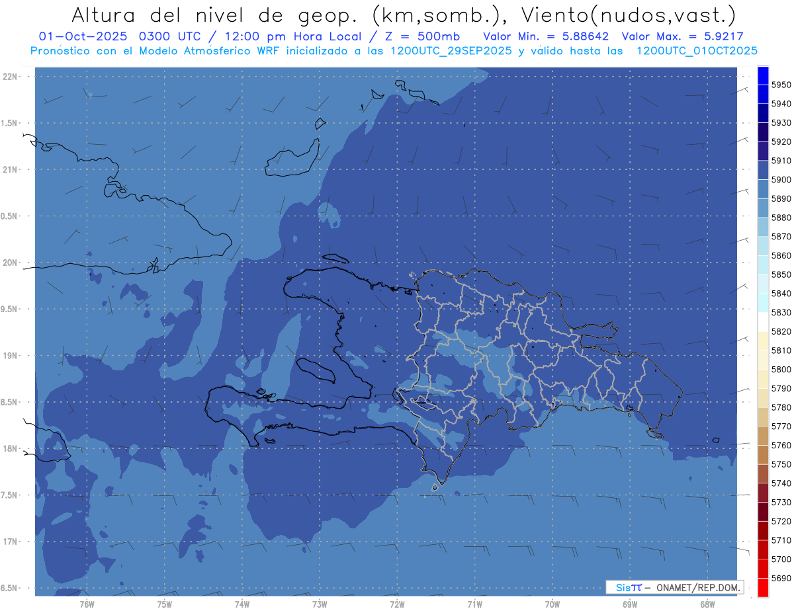
Task: Click the "74W" longitude label
Action: point(242,604)
